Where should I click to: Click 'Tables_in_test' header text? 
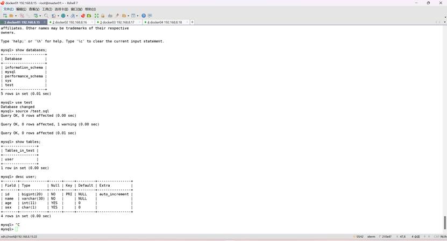20,150
